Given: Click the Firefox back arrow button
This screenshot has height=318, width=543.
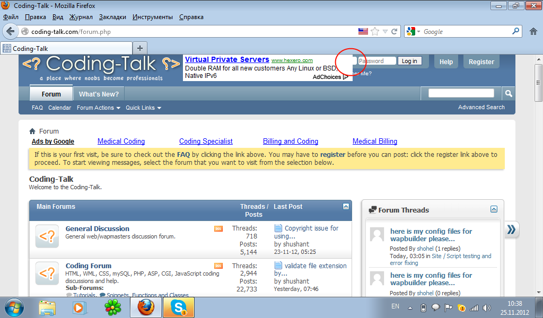Looking at the screenshot, I should pyautogui.click(x=10, y=31).
